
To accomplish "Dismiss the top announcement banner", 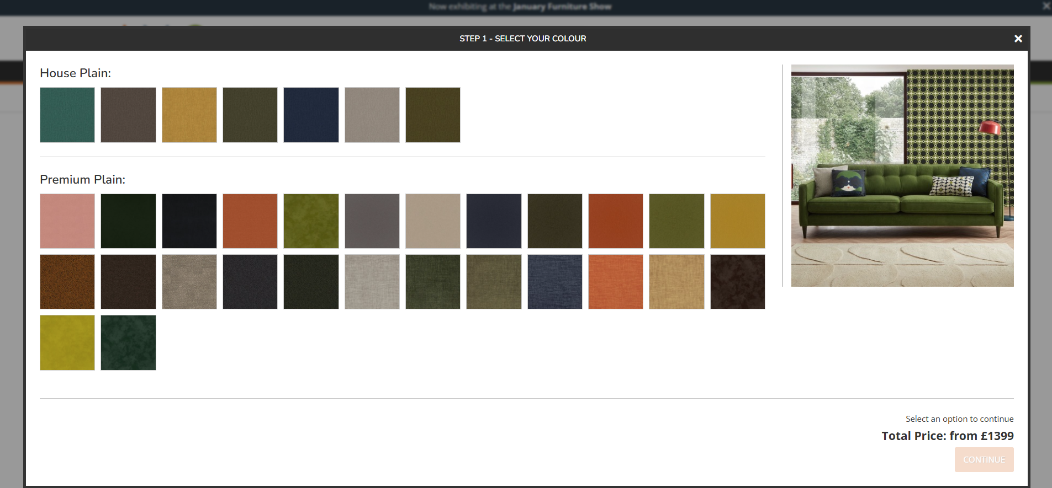I will (1046, 6).
